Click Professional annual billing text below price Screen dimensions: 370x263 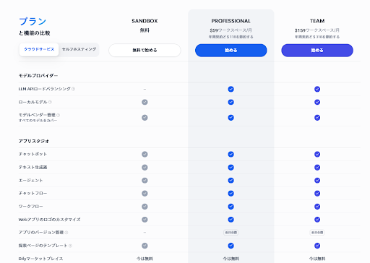(x=231, y=37)
